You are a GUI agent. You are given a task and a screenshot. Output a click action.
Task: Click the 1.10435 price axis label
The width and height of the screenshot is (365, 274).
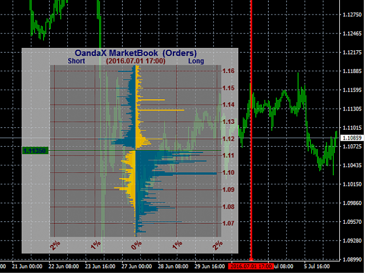click(x=352, y=165)
